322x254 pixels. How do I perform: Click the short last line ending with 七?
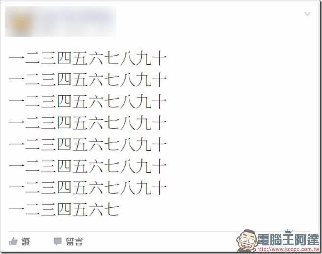64,210
